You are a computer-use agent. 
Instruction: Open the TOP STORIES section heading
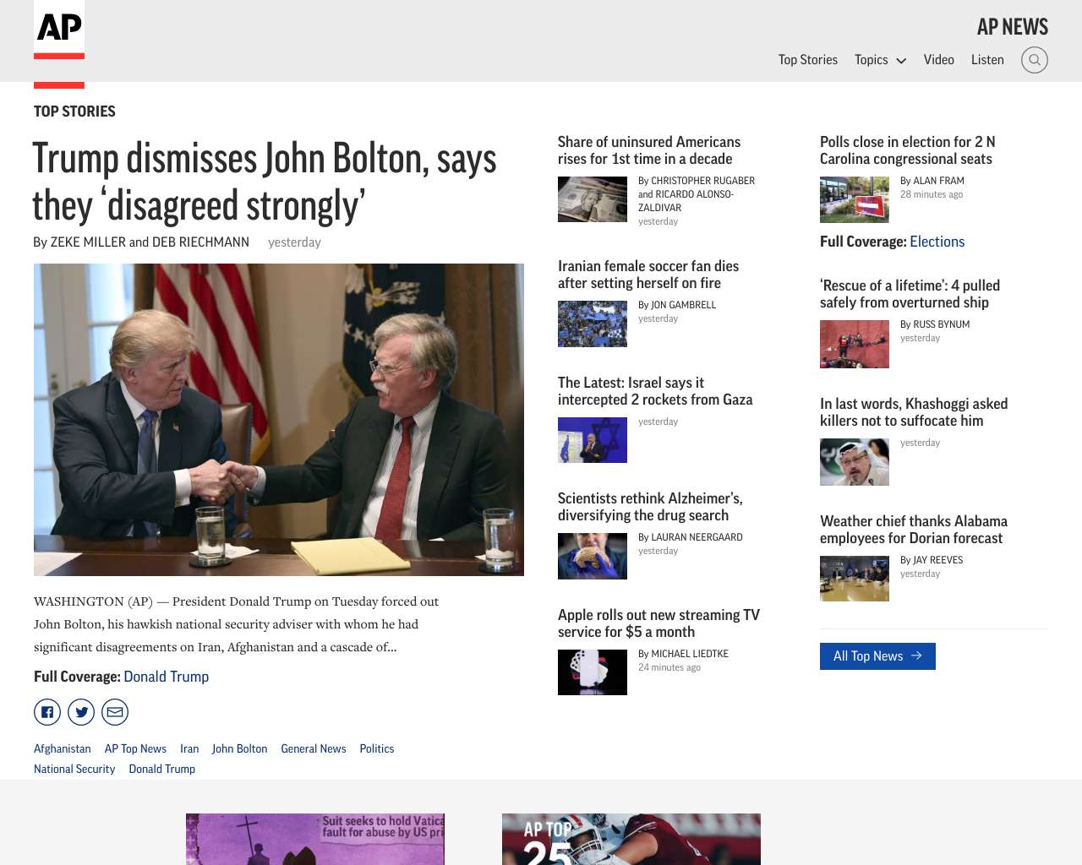point(74,112)
